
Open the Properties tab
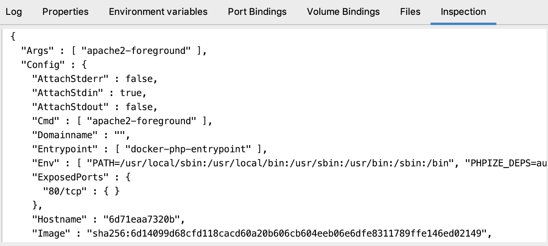pyautogui.click(x=65, y=12)
